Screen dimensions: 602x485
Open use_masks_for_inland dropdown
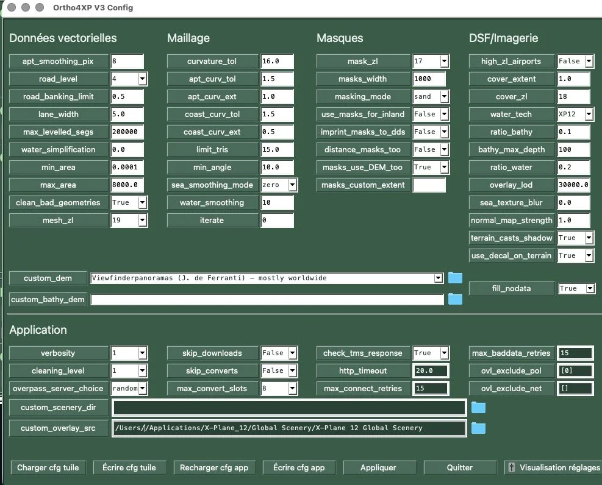coord(444,114)
